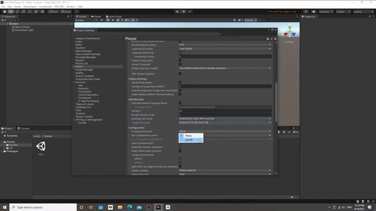Open the Assets menu
376x211 pixels.
click(x=18, y=6)
